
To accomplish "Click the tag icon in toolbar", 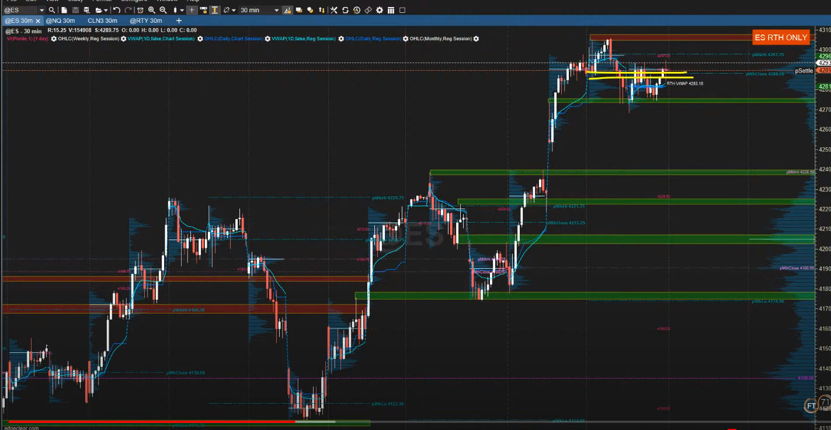I will coord(368,10).
